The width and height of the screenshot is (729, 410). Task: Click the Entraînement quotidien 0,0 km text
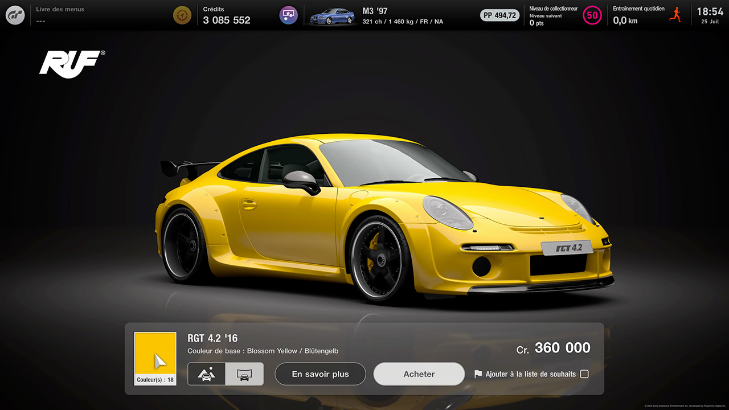639,15
